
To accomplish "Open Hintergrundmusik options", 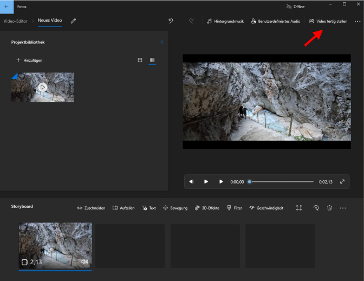I will pos(225,21).
